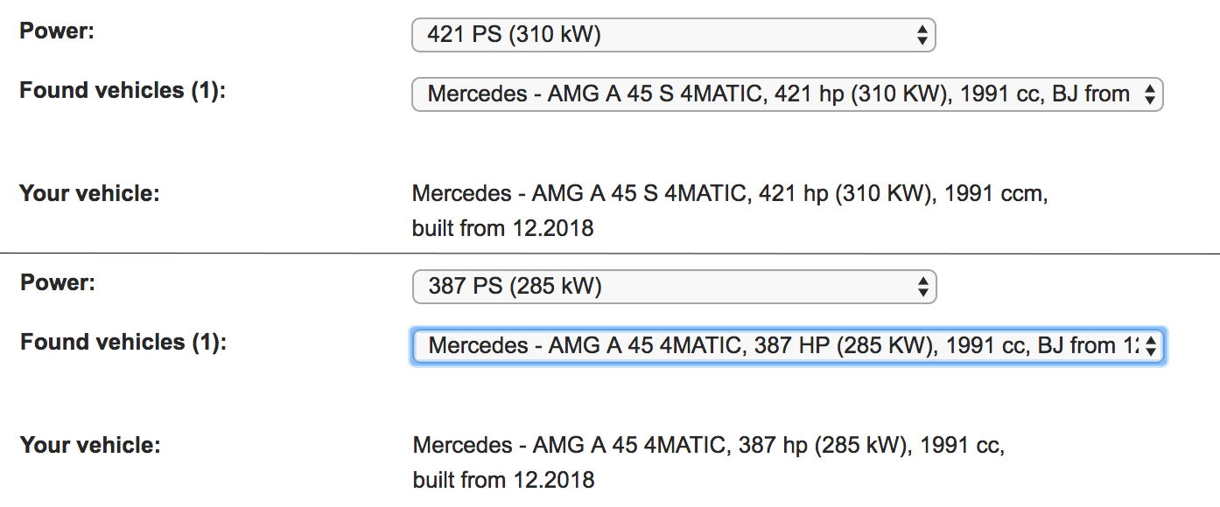Click the Found vehicles label beside the 387 HP dropdown
Screen dimensions: 1220x507
pyautogui.click(x=123, y=342)
